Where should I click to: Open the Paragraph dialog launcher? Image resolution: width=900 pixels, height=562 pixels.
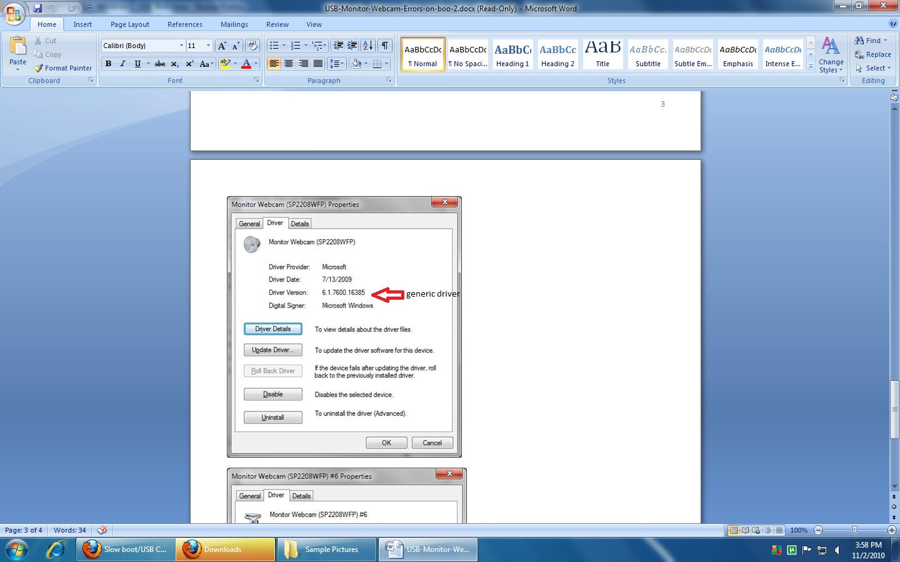(389, 80)
